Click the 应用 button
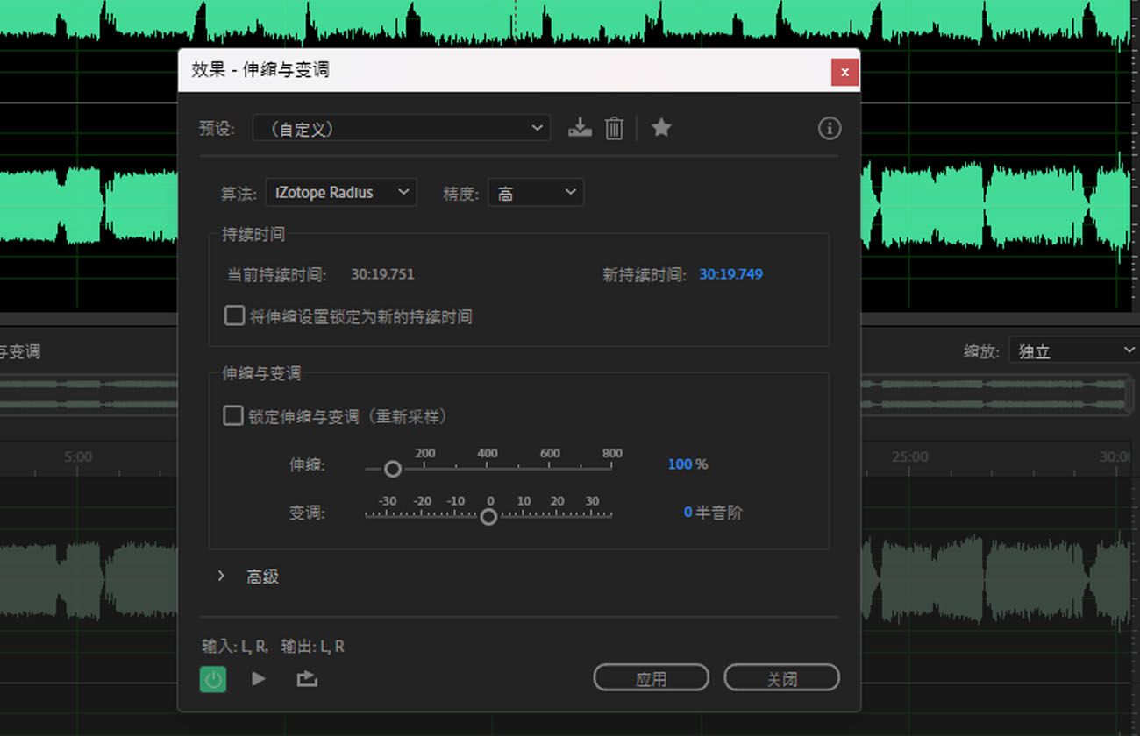Viewport: 1140px width, 736px height. 651,678
